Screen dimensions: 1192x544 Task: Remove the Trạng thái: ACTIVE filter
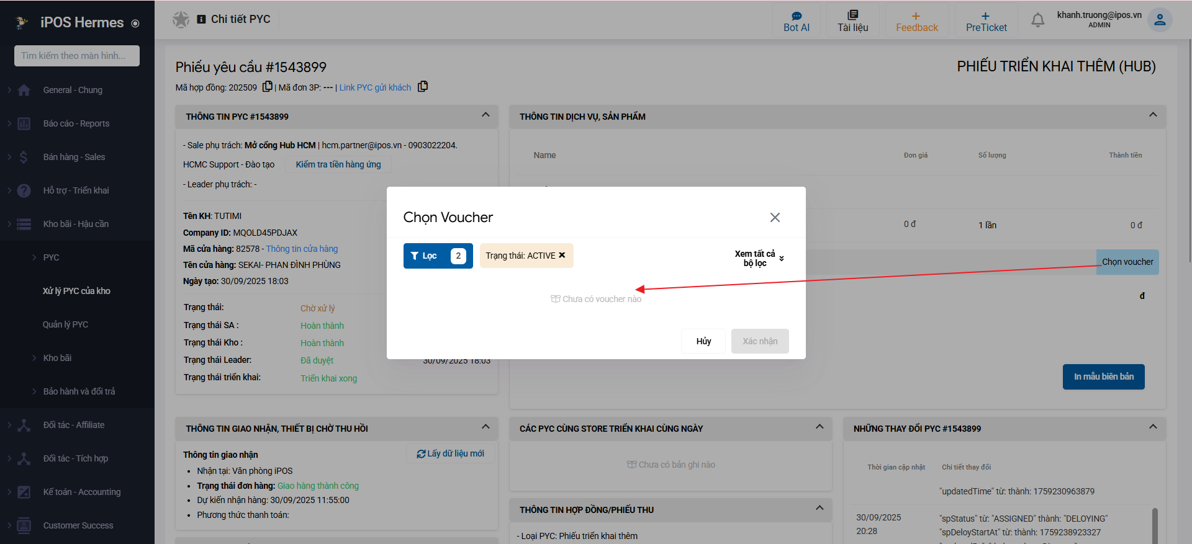pos(562,255)
